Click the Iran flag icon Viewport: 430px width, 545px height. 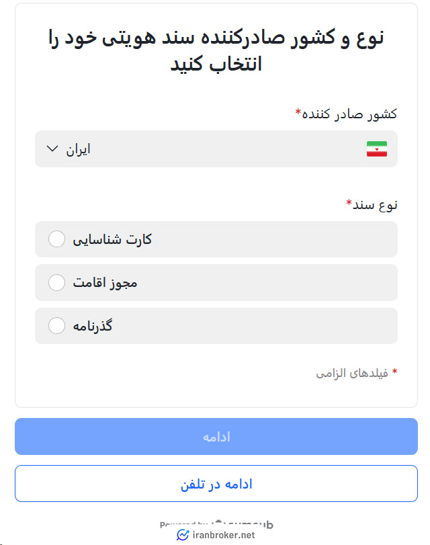376,149
